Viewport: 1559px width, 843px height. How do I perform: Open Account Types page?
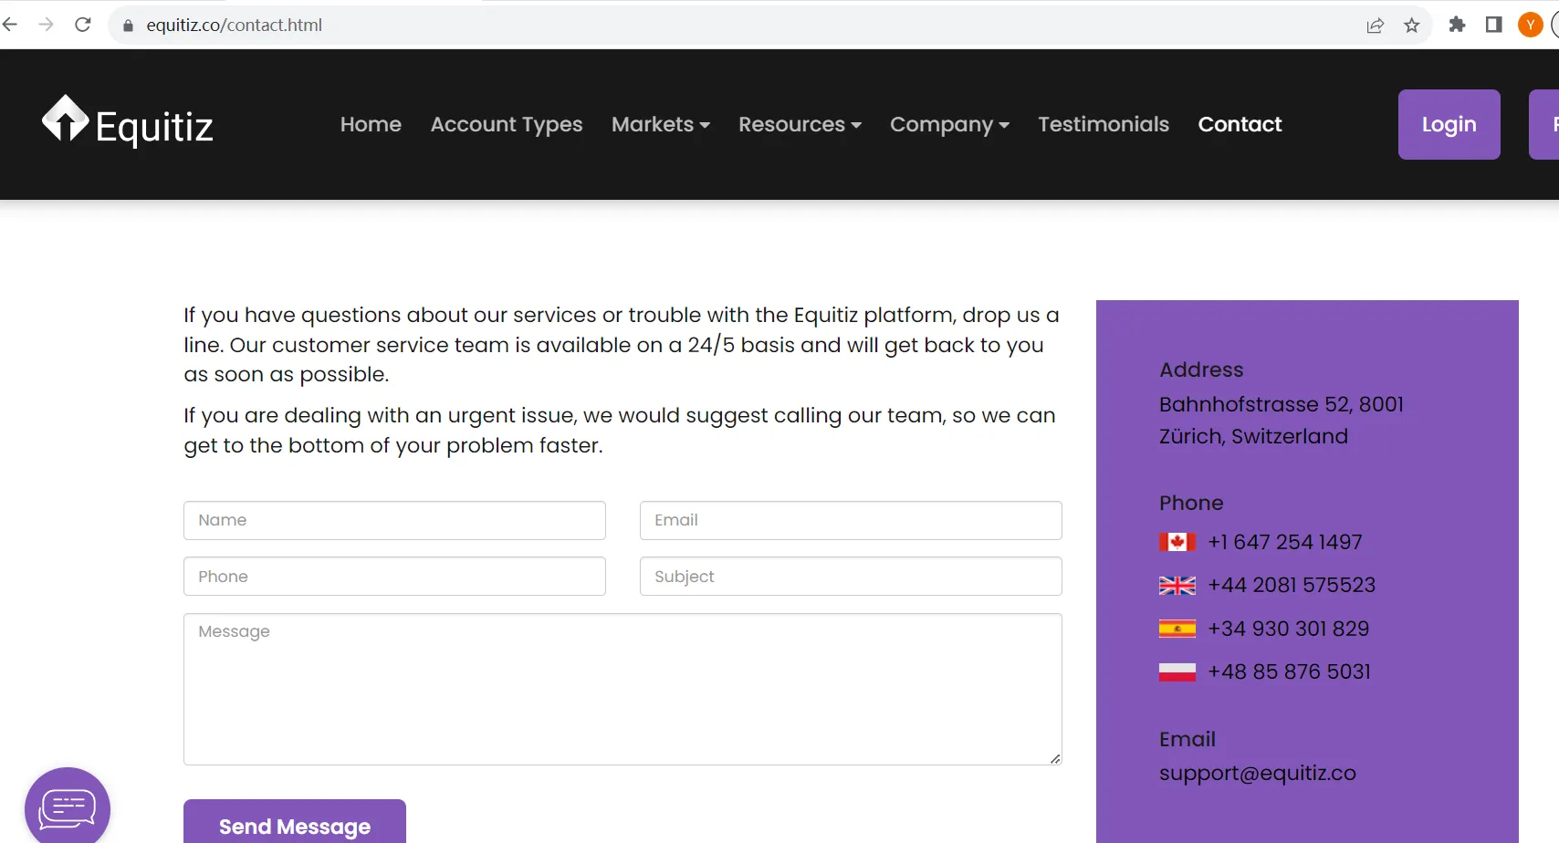[507, 124]
